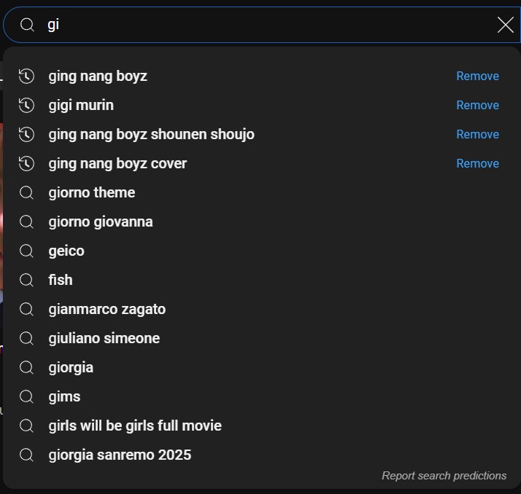Click search icon beside 'giorno theme'
Image resolution: width=521 pixels, height=494 pixels.
(x=26, y=192)
